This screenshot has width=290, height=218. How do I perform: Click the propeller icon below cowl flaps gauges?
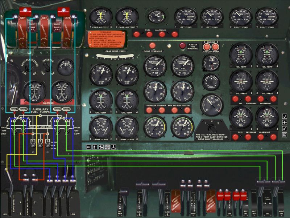pyautogui.click(x=113, y=147)
